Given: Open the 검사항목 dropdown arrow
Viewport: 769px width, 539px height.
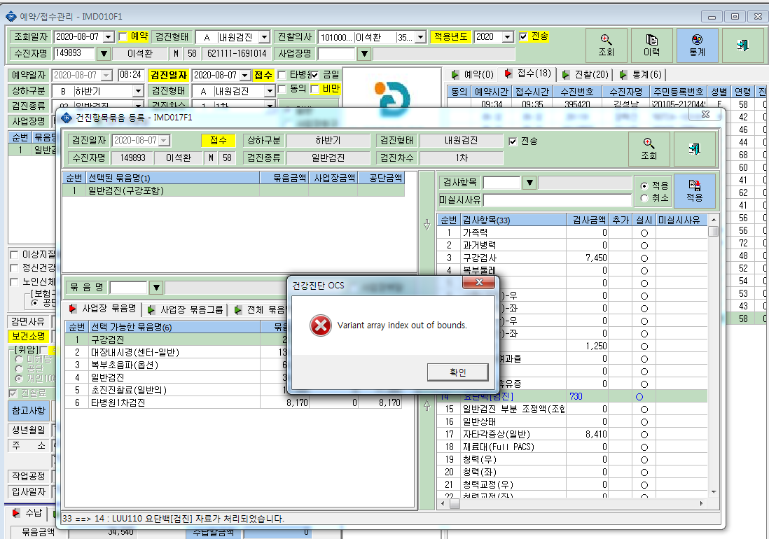Looking at the screenshot, I should click(x=529, y=183).
